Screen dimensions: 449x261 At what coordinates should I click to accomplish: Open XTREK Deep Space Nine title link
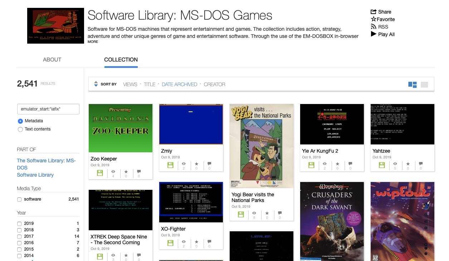(x=119, y=240)
